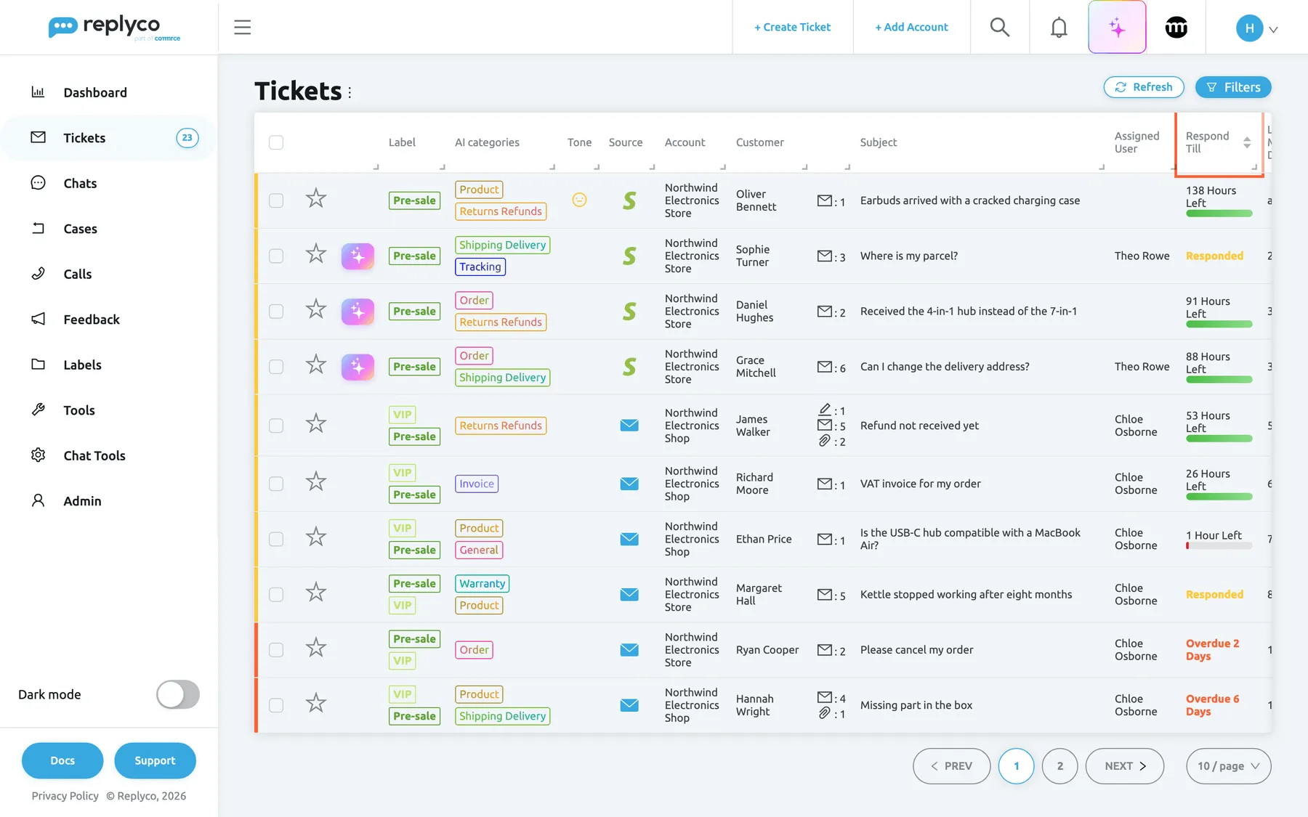
Task: Open the user profile H dropdown
Action: coord(1257,28)
